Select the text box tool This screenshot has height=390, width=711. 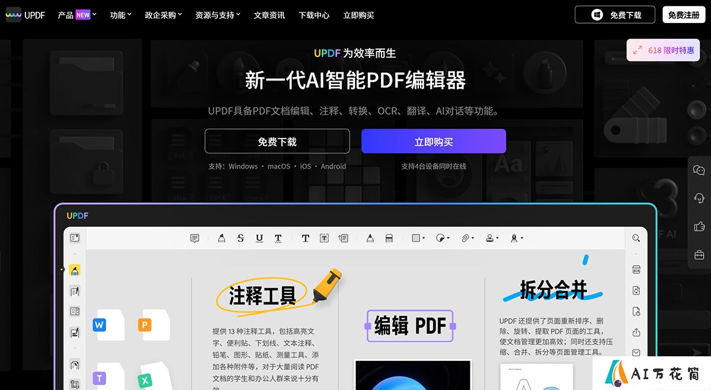click(324, 238)
